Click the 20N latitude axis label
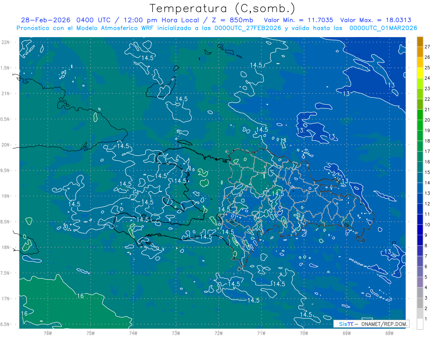Image resolution: width=437 pixels, height=338 pixels. click(6, 145)
